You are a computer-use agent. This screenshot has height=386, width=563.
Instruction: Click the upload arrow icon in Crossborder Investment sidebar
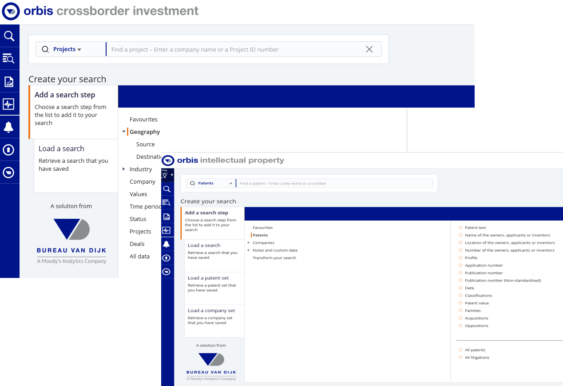click(9, 150)
